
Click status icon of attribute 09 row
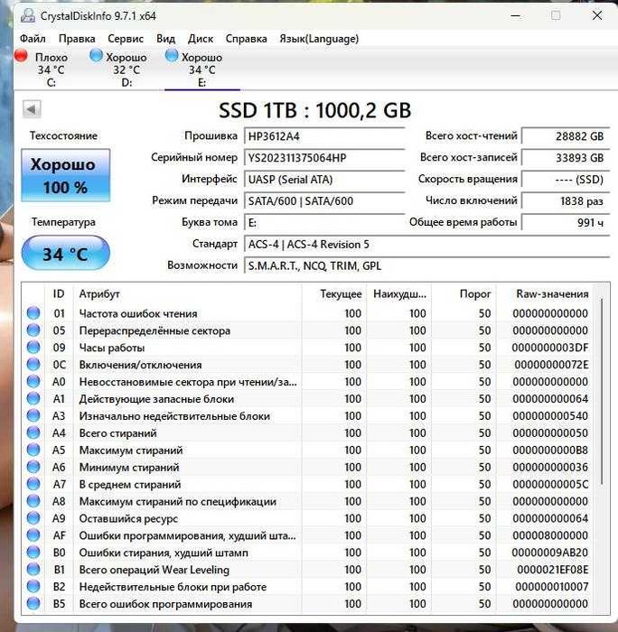tap(33, 348)
